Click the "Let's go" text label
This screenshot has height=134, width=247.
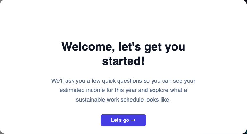coord(120,120)
